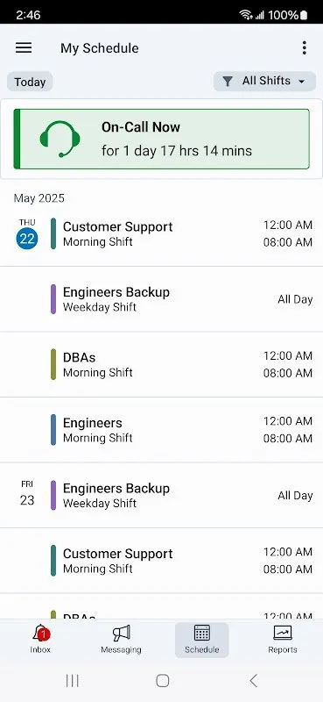This screenshot has width=323, height=702.
Task: Open Thursday's DBAs Morning Shift entry
Action: [161, 364]
